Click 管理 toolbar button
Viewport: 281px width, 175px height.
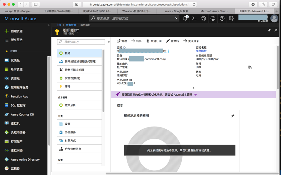coord(122,41)
